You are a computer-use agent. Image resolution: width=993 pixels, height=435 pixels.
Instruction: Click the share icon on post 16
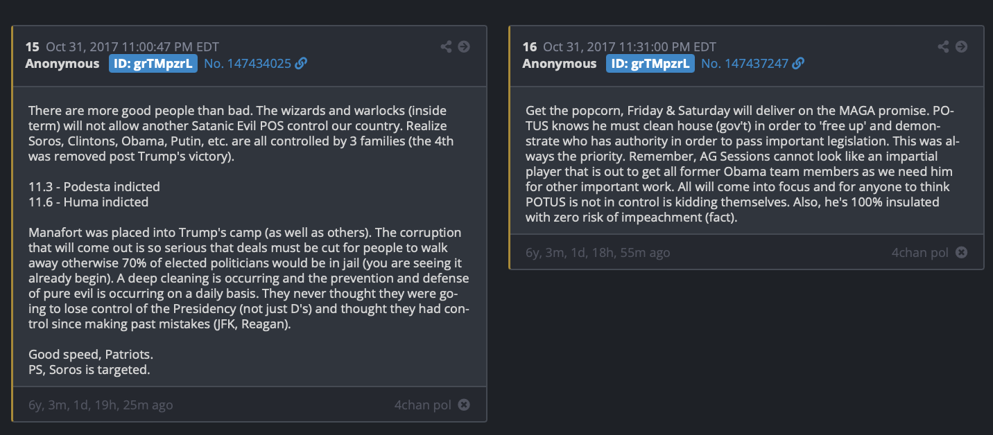[x=943, y=46]
